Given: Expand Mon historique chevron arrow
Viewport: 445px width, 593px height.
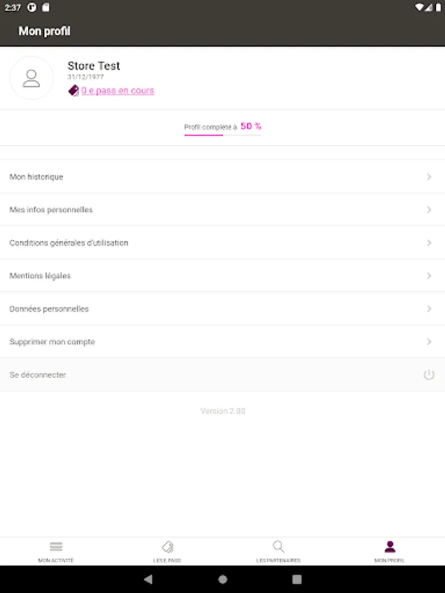Looking at the screenshot, I should [429, 177].
